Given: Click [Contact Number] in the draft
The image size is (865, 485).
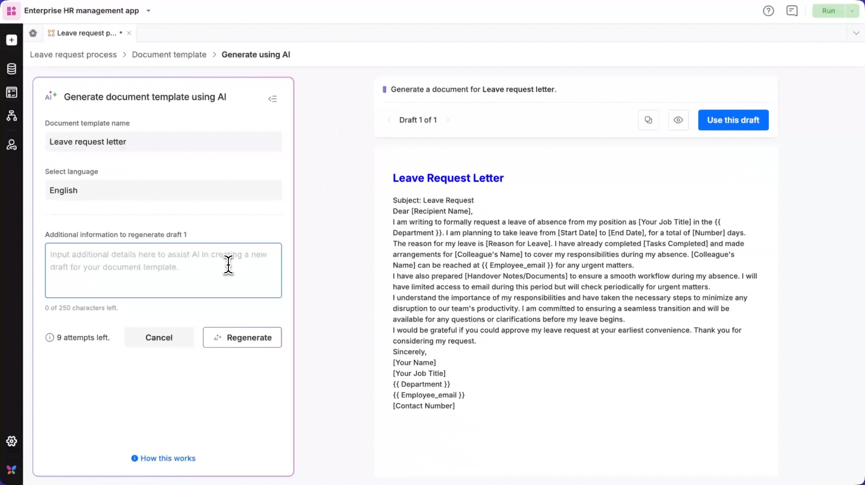Looking at the screenshot, I should pos(424,406).
